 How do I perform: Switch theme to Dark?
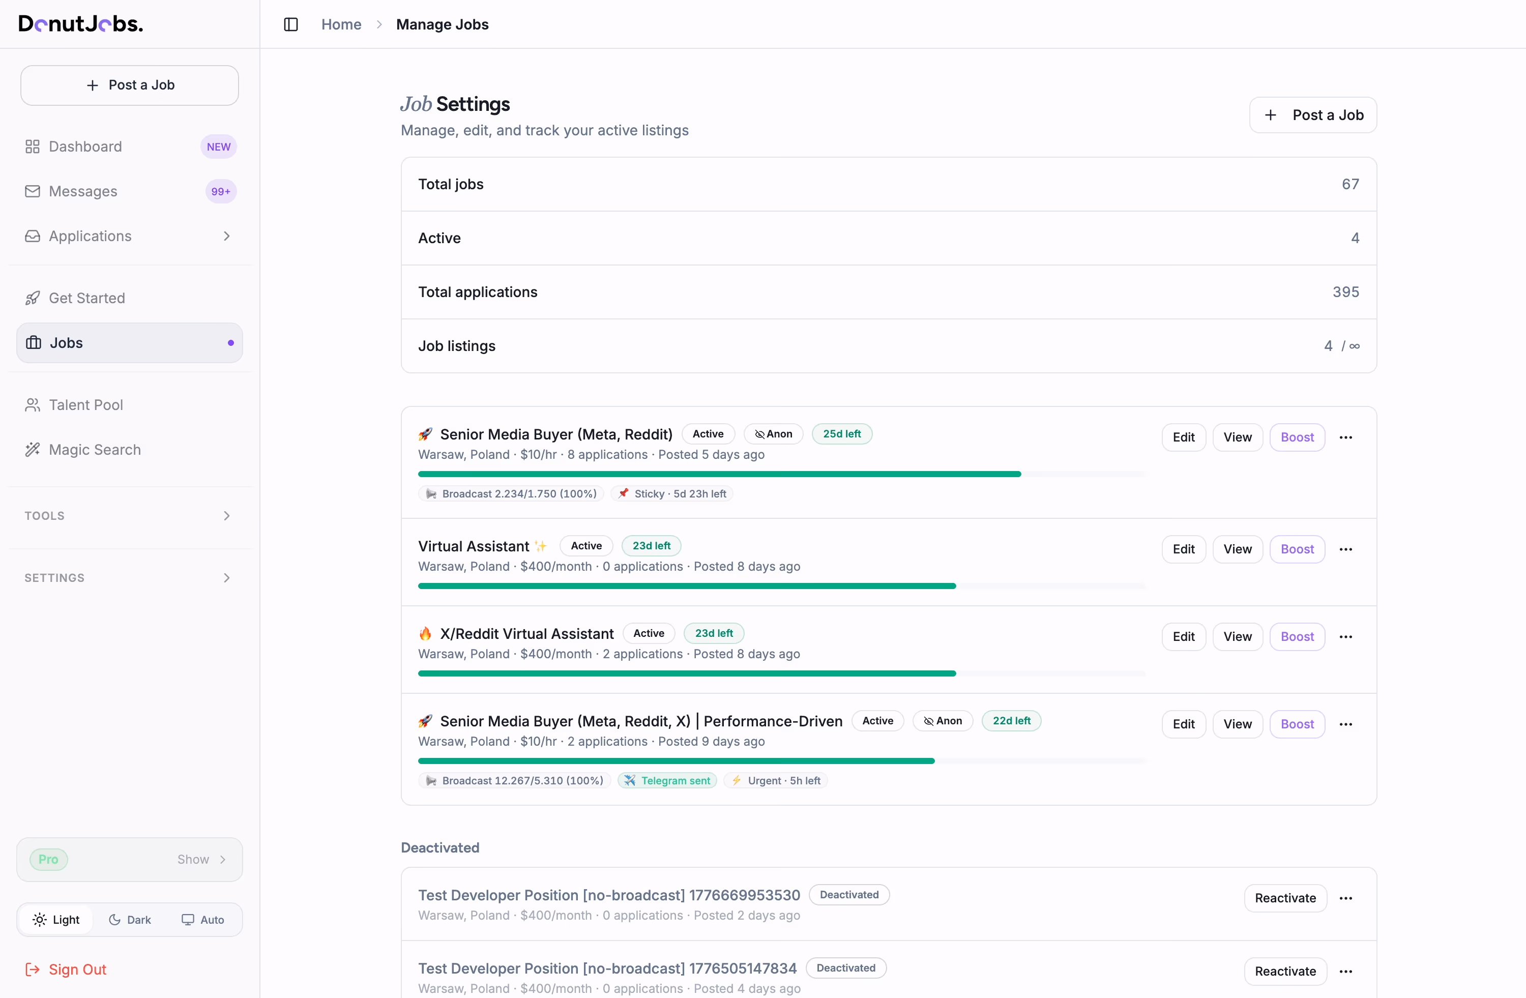(x=130, y=920)
